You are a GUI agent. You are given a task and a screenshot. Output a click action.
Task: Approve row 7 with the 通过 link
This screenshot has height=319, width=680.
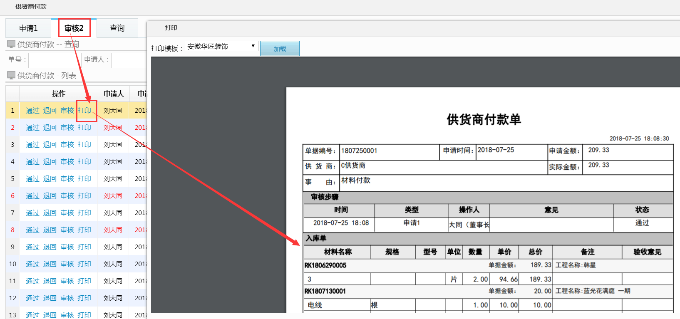(32, 213)
